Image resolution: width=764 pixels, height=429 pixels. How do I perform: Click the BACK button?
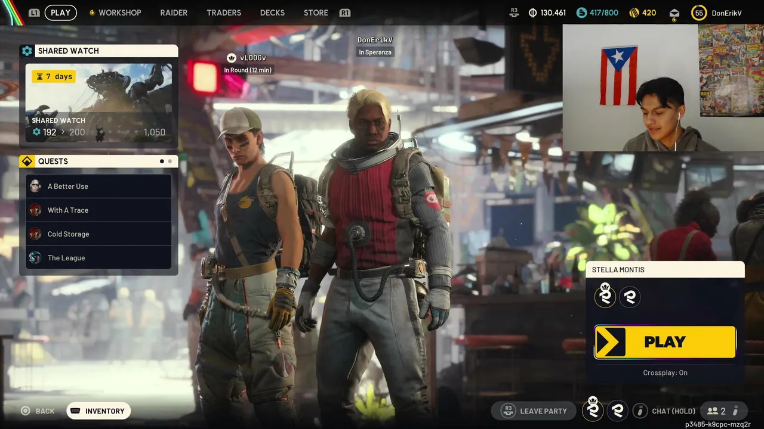click(38, 411)
